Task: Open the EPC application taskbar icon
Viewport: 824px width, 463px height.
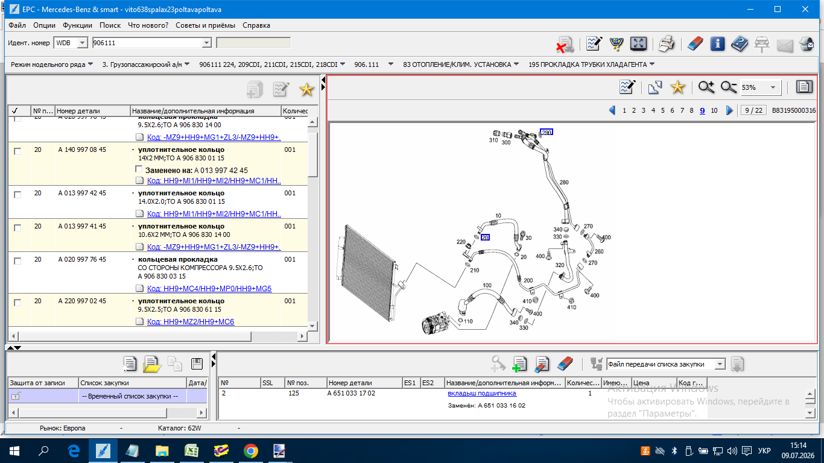Action: click(103, 450)
